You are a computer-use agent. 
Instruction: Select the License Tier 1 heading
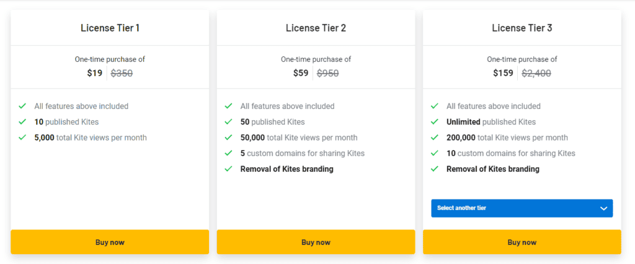click(110, 28)
